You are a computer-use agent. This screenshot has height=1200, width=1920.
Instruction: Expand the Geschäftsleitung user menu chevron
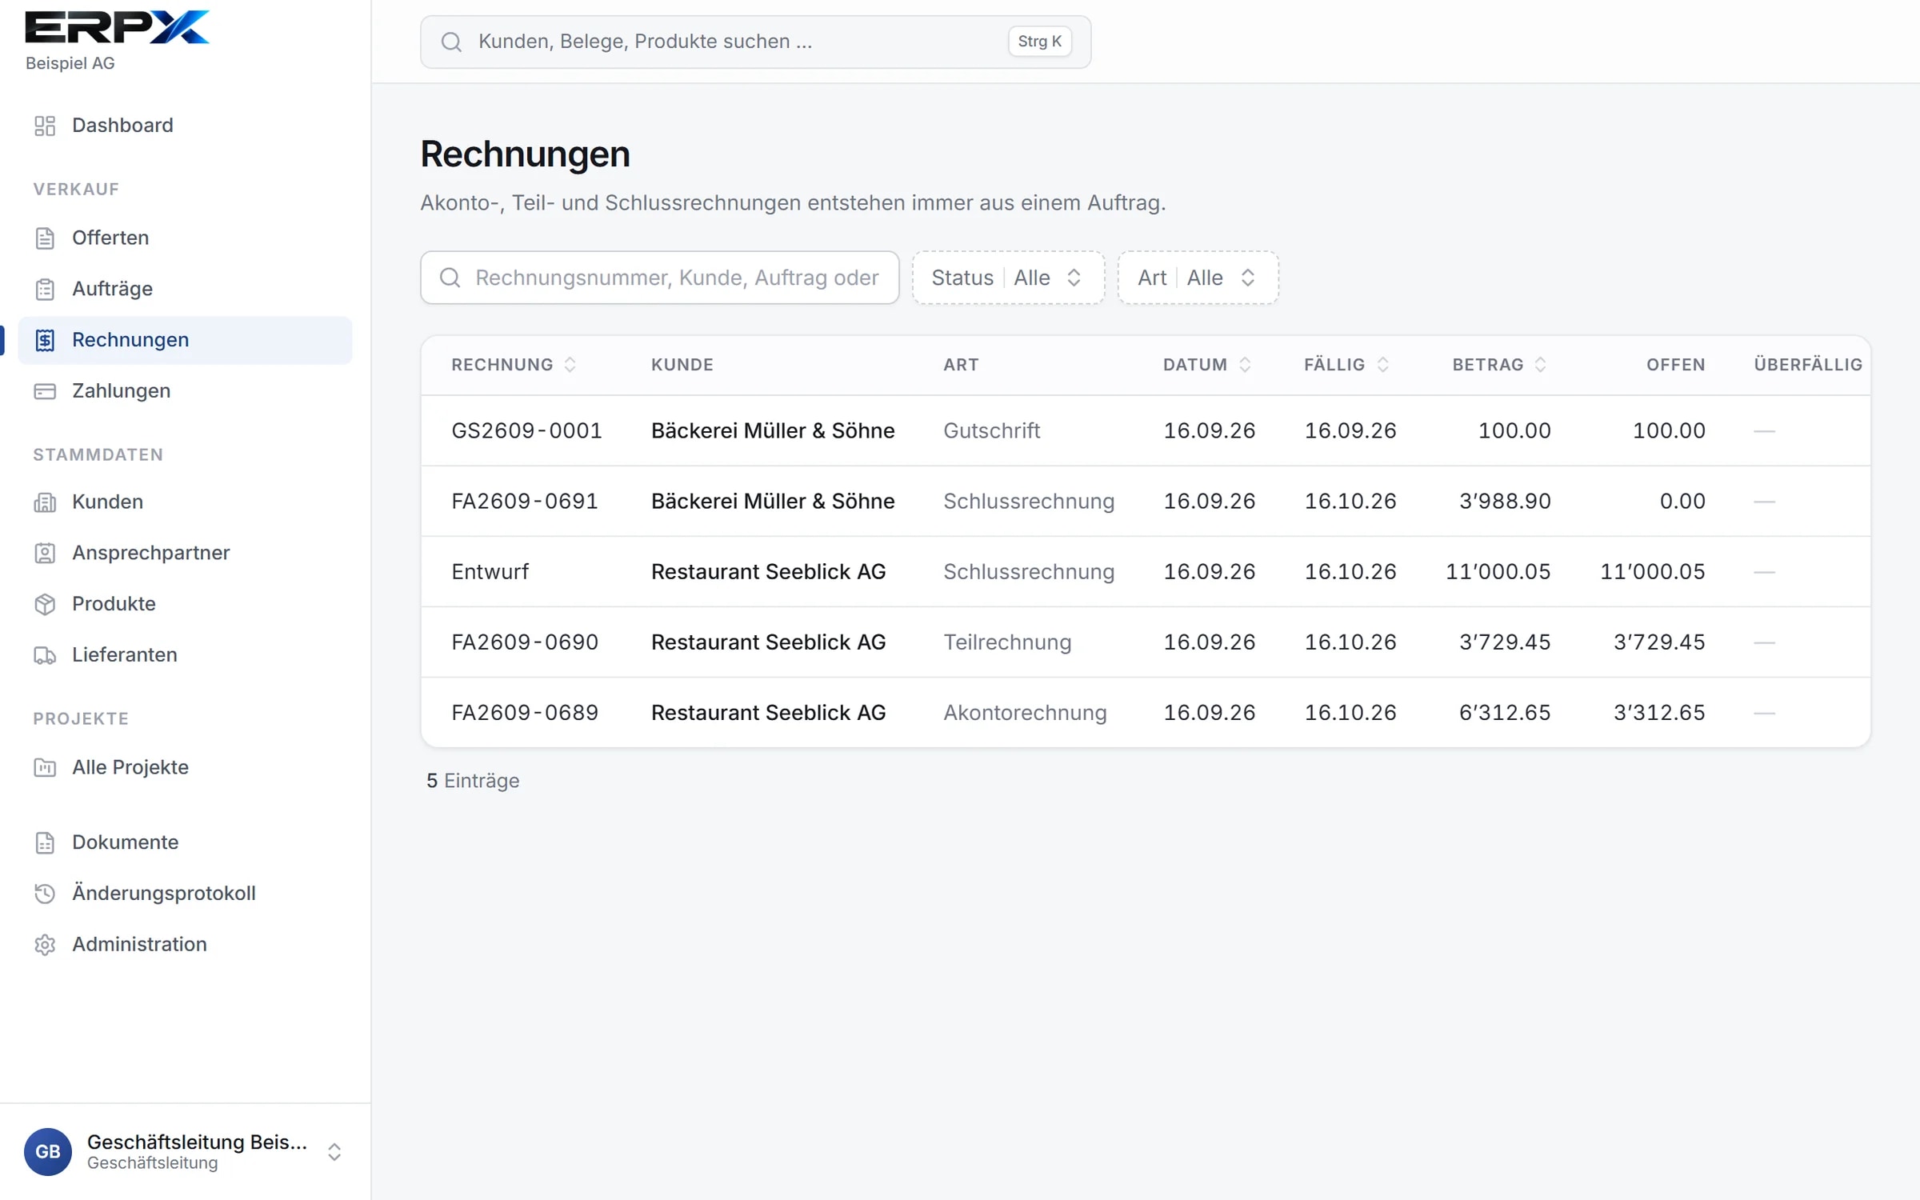334,1152
